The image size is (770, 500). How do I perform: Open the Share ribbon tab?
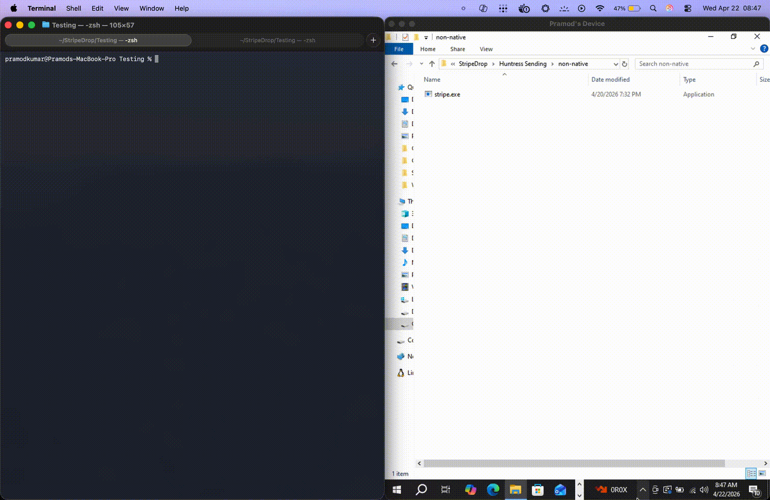pyautogui.click(x=458, y=49)
